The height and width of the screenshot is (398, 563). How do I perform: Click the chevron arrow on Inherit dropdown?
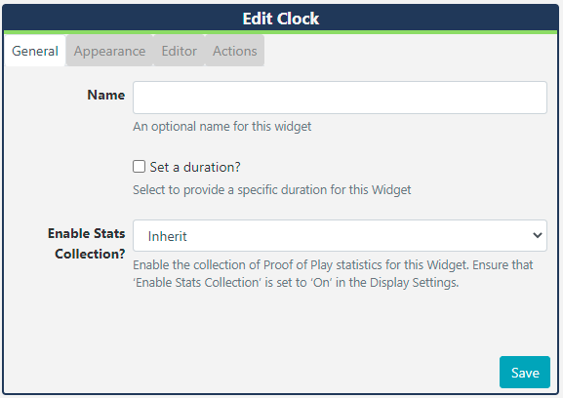click(538, 235)
